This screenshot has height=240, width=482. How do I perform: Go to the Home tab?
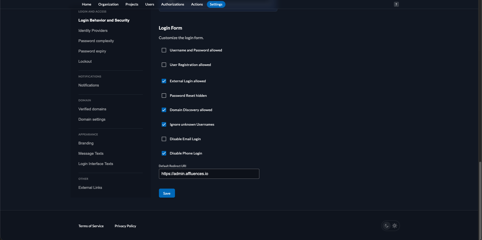point(86,4)
